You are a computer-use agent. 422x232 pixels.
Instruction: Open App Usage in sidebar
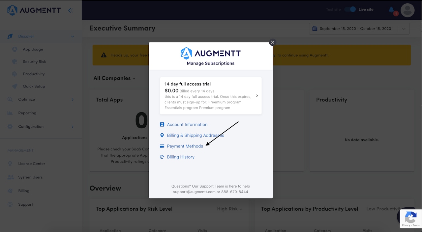coord(33,49)
